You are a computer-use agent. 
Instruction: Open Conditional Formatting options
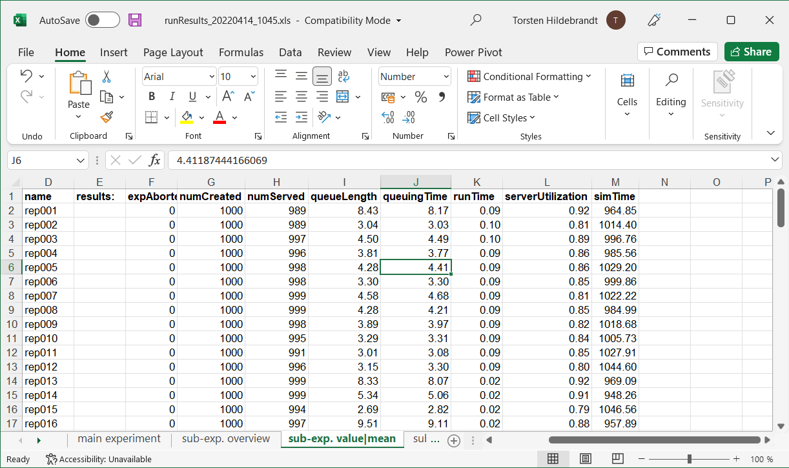[529, 76]
